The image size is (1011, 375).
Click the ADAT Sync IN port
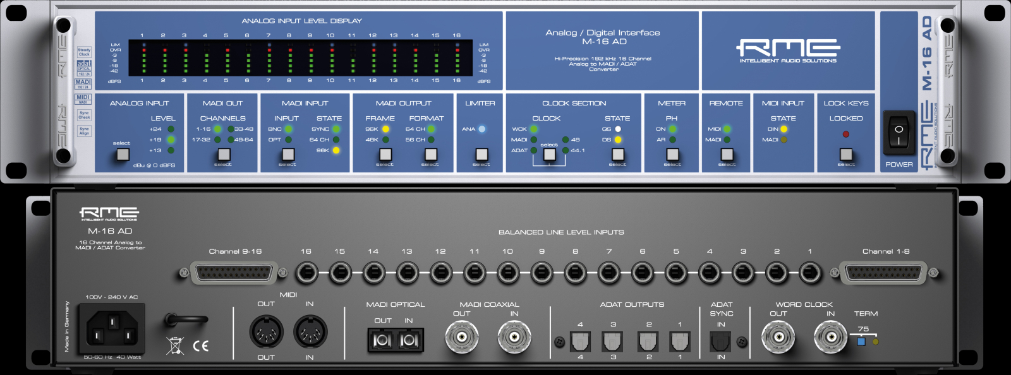click(720, 342)
